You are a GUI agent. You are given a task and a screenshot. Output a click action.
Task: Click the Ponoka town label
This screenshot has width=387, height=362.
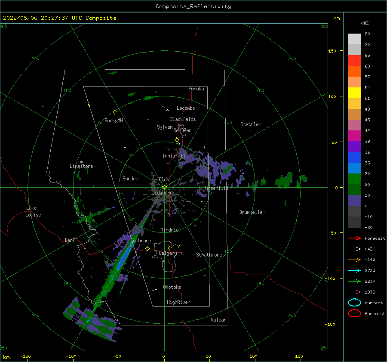pyautogui.click(x=196, y=89)
